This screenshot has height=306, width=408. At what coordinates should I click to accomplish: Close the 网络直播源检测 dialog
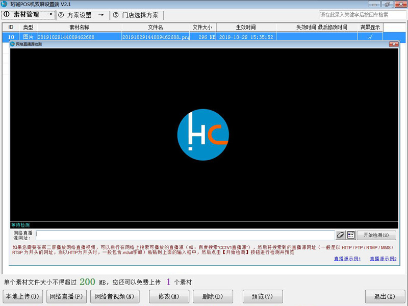tap(394, 44)
